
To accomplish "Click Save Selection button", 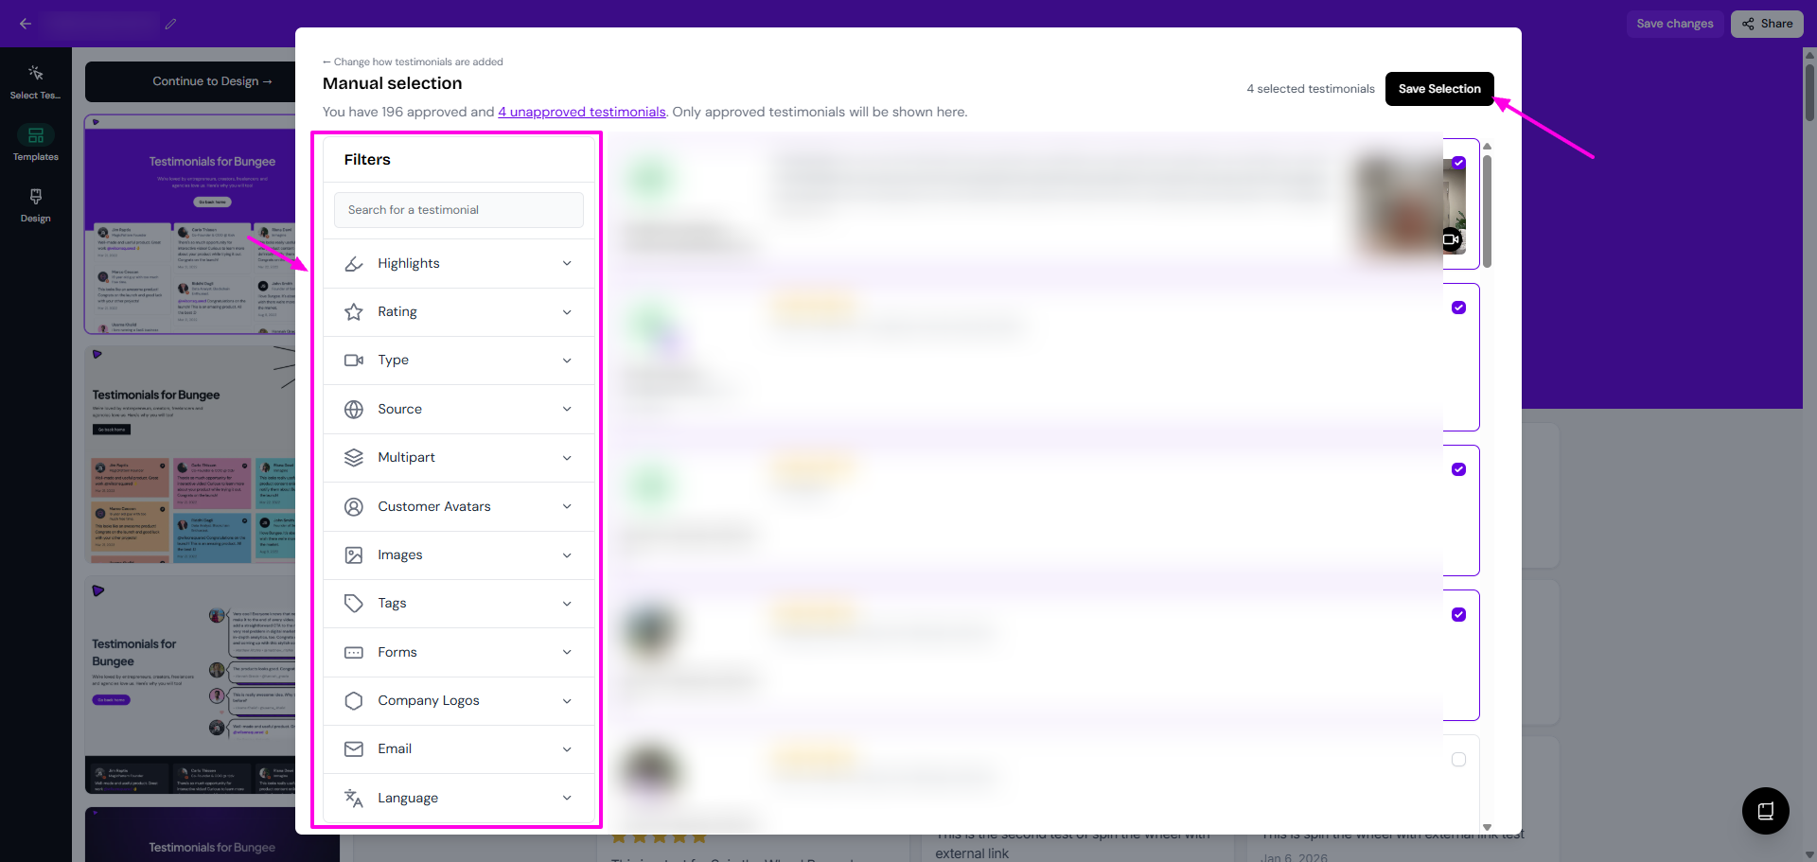I will click(x=1438, y=89).
